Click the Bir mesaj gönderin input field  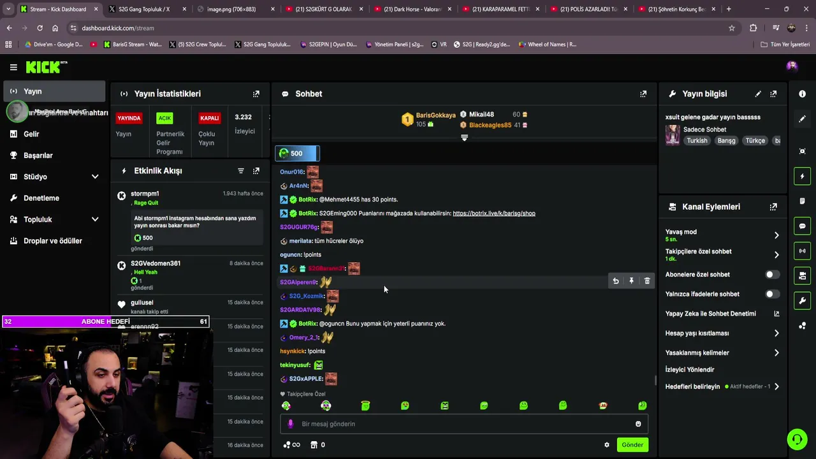coord(464,424)
